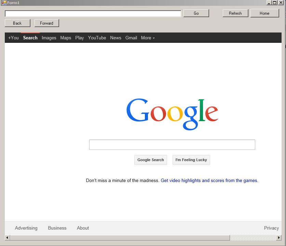This screenshot has height=246, width=286.
Task: Open Gmail in the Google bar
Action: pos(131,38)
